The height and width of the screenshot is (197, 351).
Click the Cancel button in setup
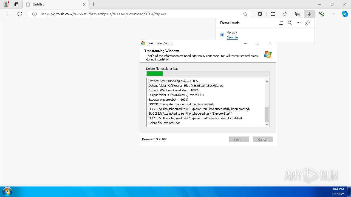(x=263, y=140)
